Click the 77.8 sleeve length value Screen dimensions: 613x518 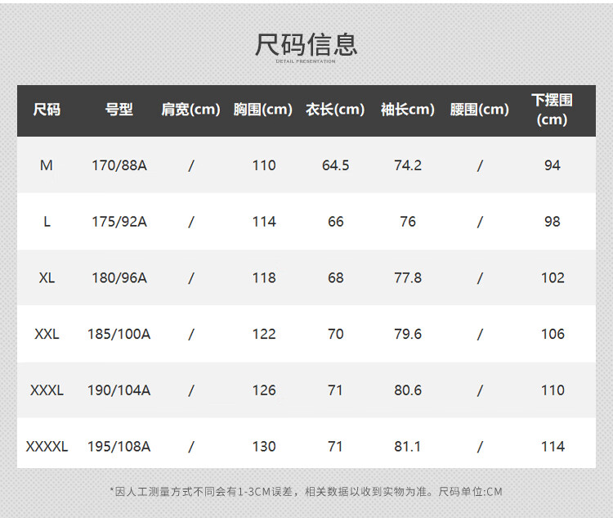408,277
